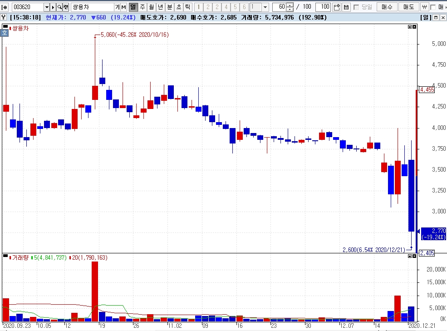Switch to weekly 주 chart period
Image resolution: width=447 pixels, height=331 pixels.
(x=142, y=7)
